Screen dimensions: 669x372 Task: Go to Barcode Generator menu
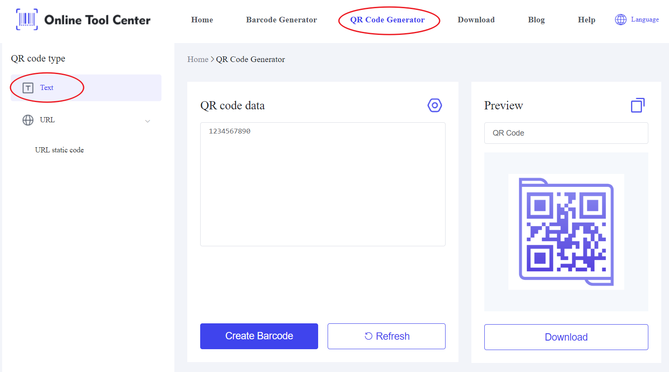pyautogui.click(x=282, y=20)
